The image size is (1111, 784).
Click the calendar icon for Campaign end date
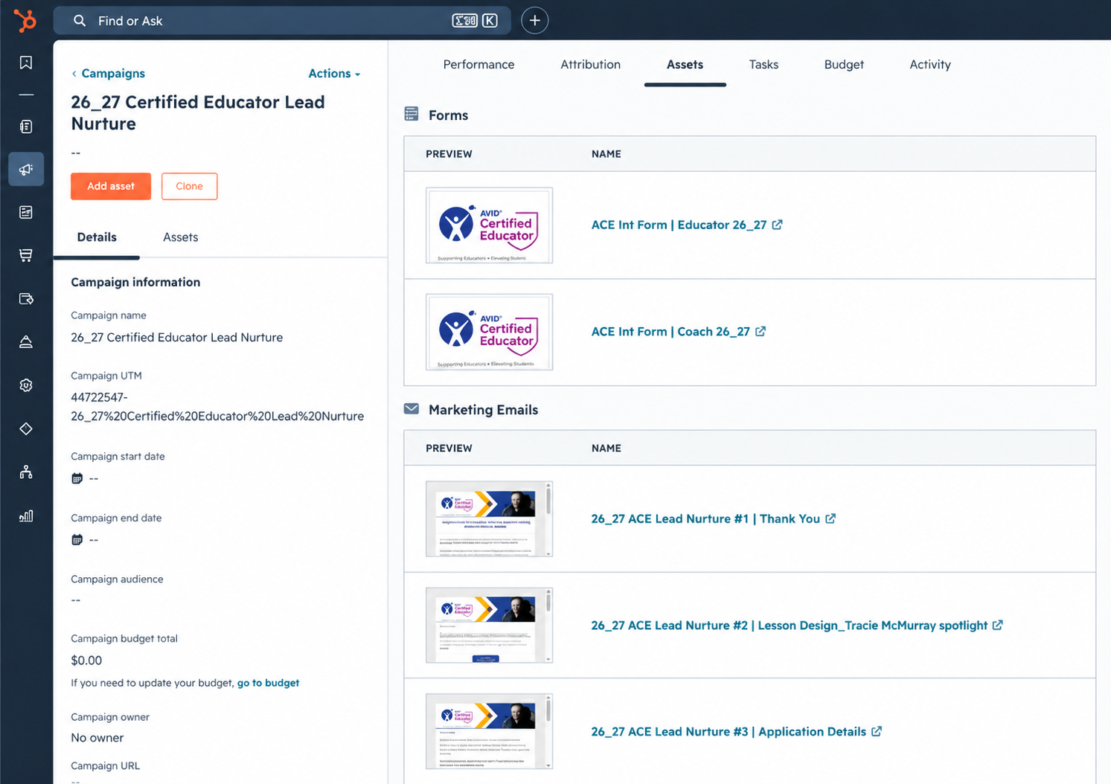[x=77, y=540]
